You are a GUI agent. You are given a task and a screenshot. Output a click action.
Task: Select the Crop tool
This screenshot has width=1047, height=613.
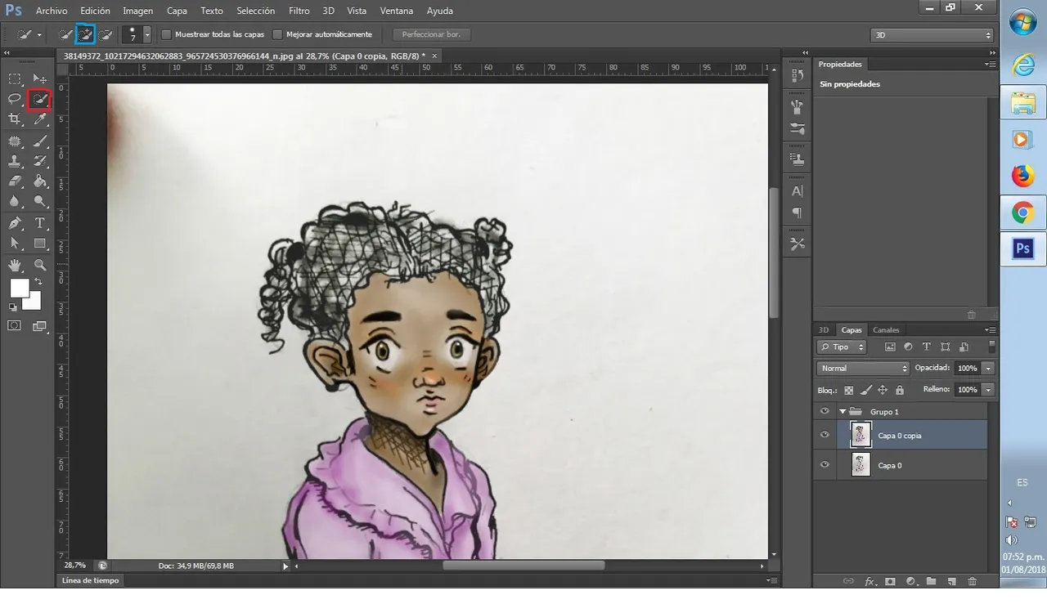(15, 119)
